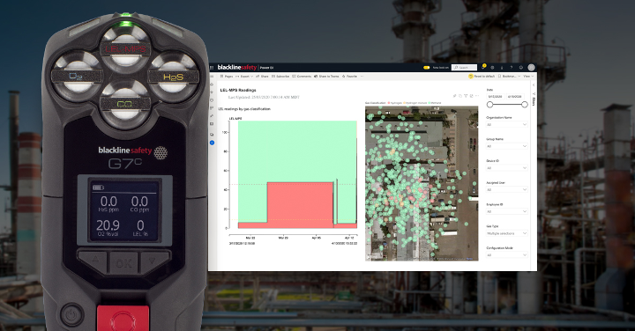Image resolution: width=635 pixels, height=331 pixels.
Task: Expand the Device ID dropdown
Action: [x=506, y=168]
